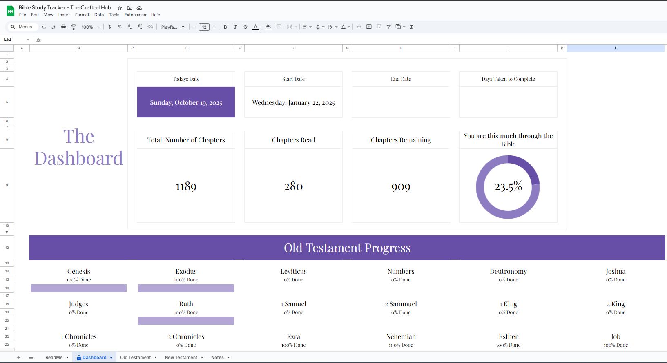Open the Fill color picker
This screenshot has height=363, width=667.
(x=268, y=27)
